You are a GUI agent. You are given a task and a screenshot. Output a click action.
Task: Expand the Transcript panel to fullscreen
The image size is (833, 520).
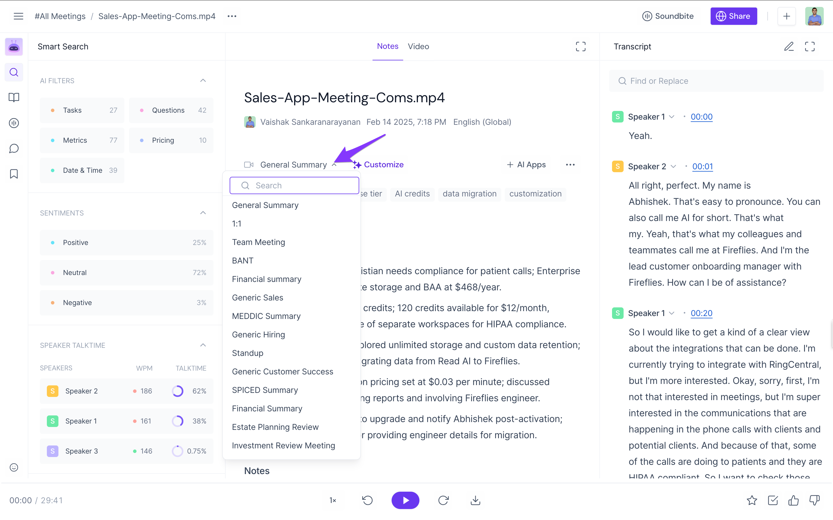[x=810, y=47]
